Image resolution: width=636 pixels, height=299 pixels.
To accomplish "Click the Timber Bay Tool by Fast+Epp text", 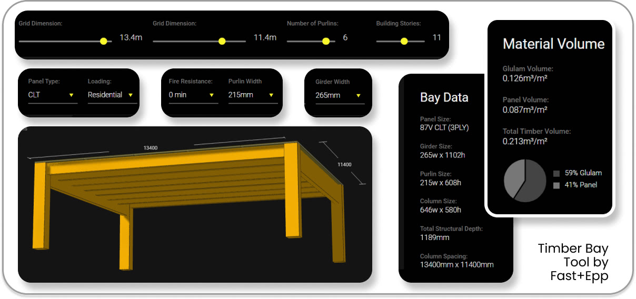I will coord(573,262).
